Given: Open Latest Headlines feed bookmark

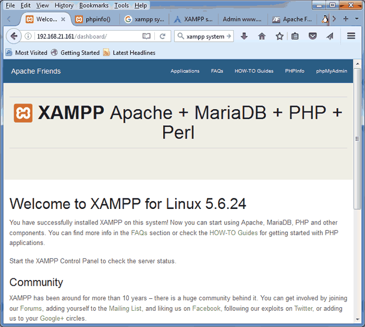Looking at the screenshot, I should (129, 53).
